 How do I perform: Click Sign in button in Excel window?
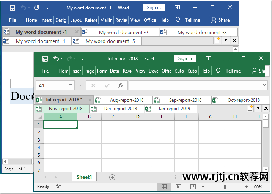(x=185, y=58)
